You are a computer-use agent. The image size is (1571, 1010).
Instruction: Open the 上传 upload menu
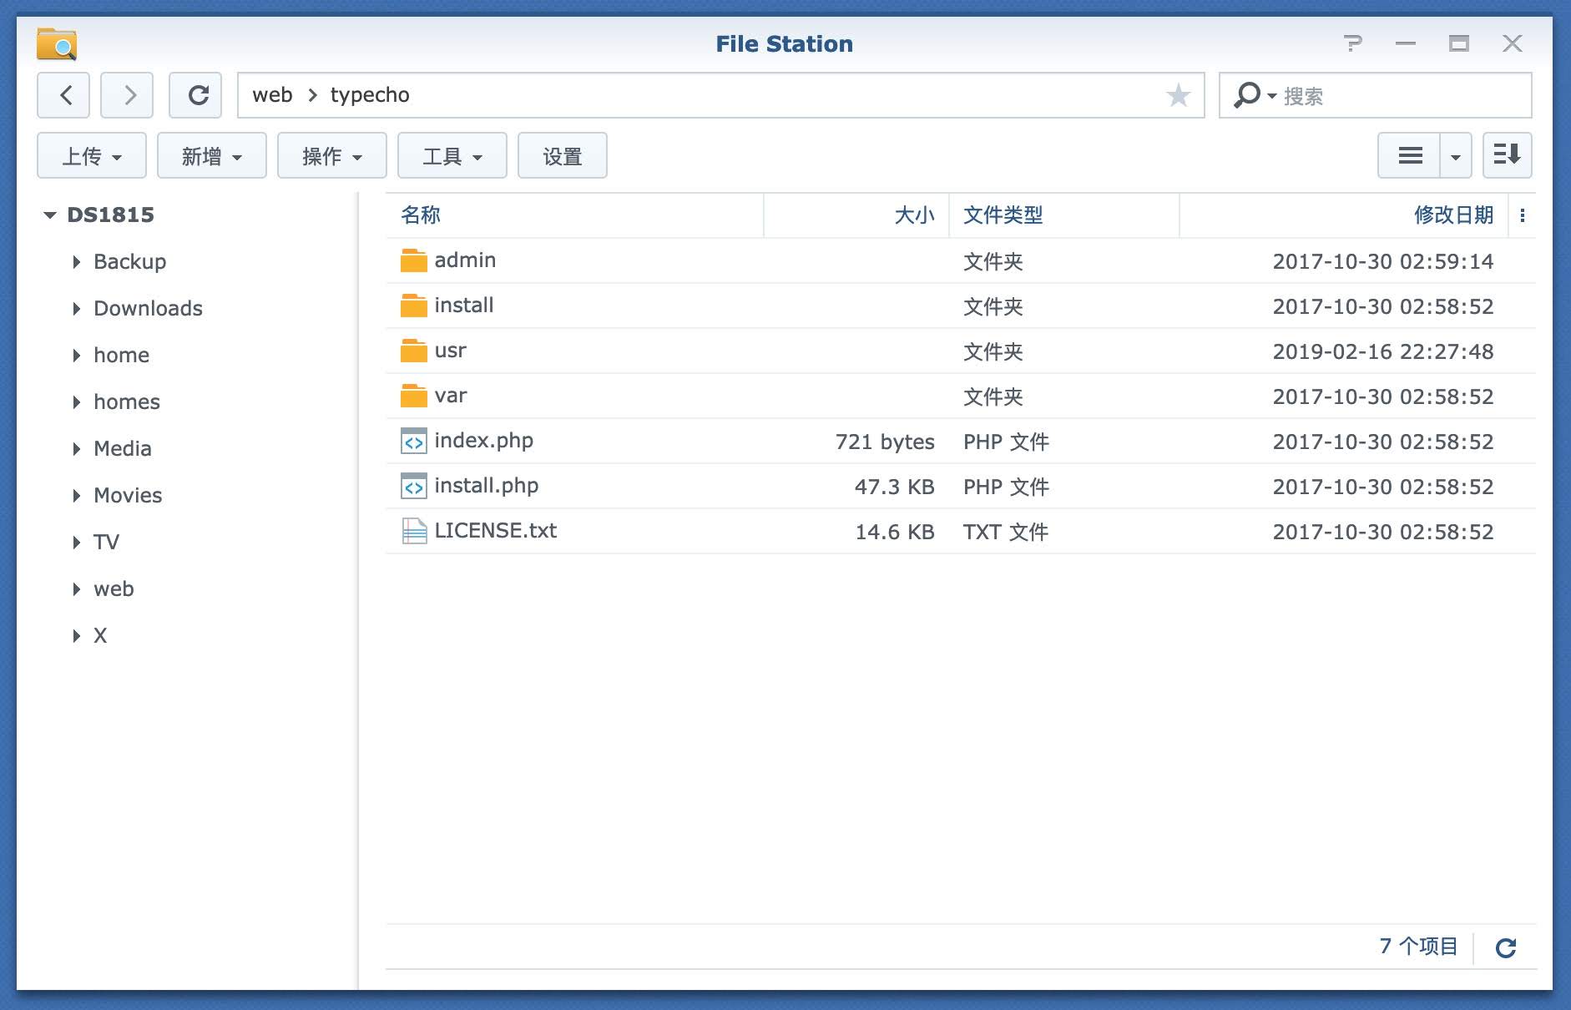point(92,156)
